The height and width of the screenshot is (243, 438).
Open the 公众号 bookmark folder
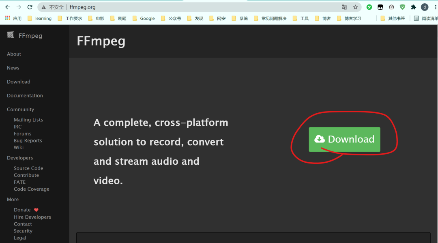click(171, 18)
